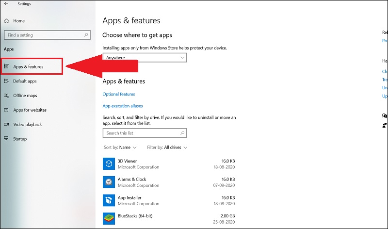The height and width of the screenshot is (229, 388).
Task: Click the magnifier in Find a setting
Action: [x=86, y=35]
